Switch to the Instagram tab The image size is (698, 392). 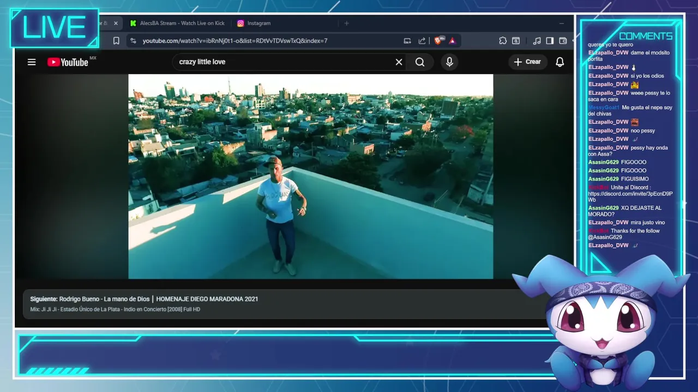coord(254,23)
